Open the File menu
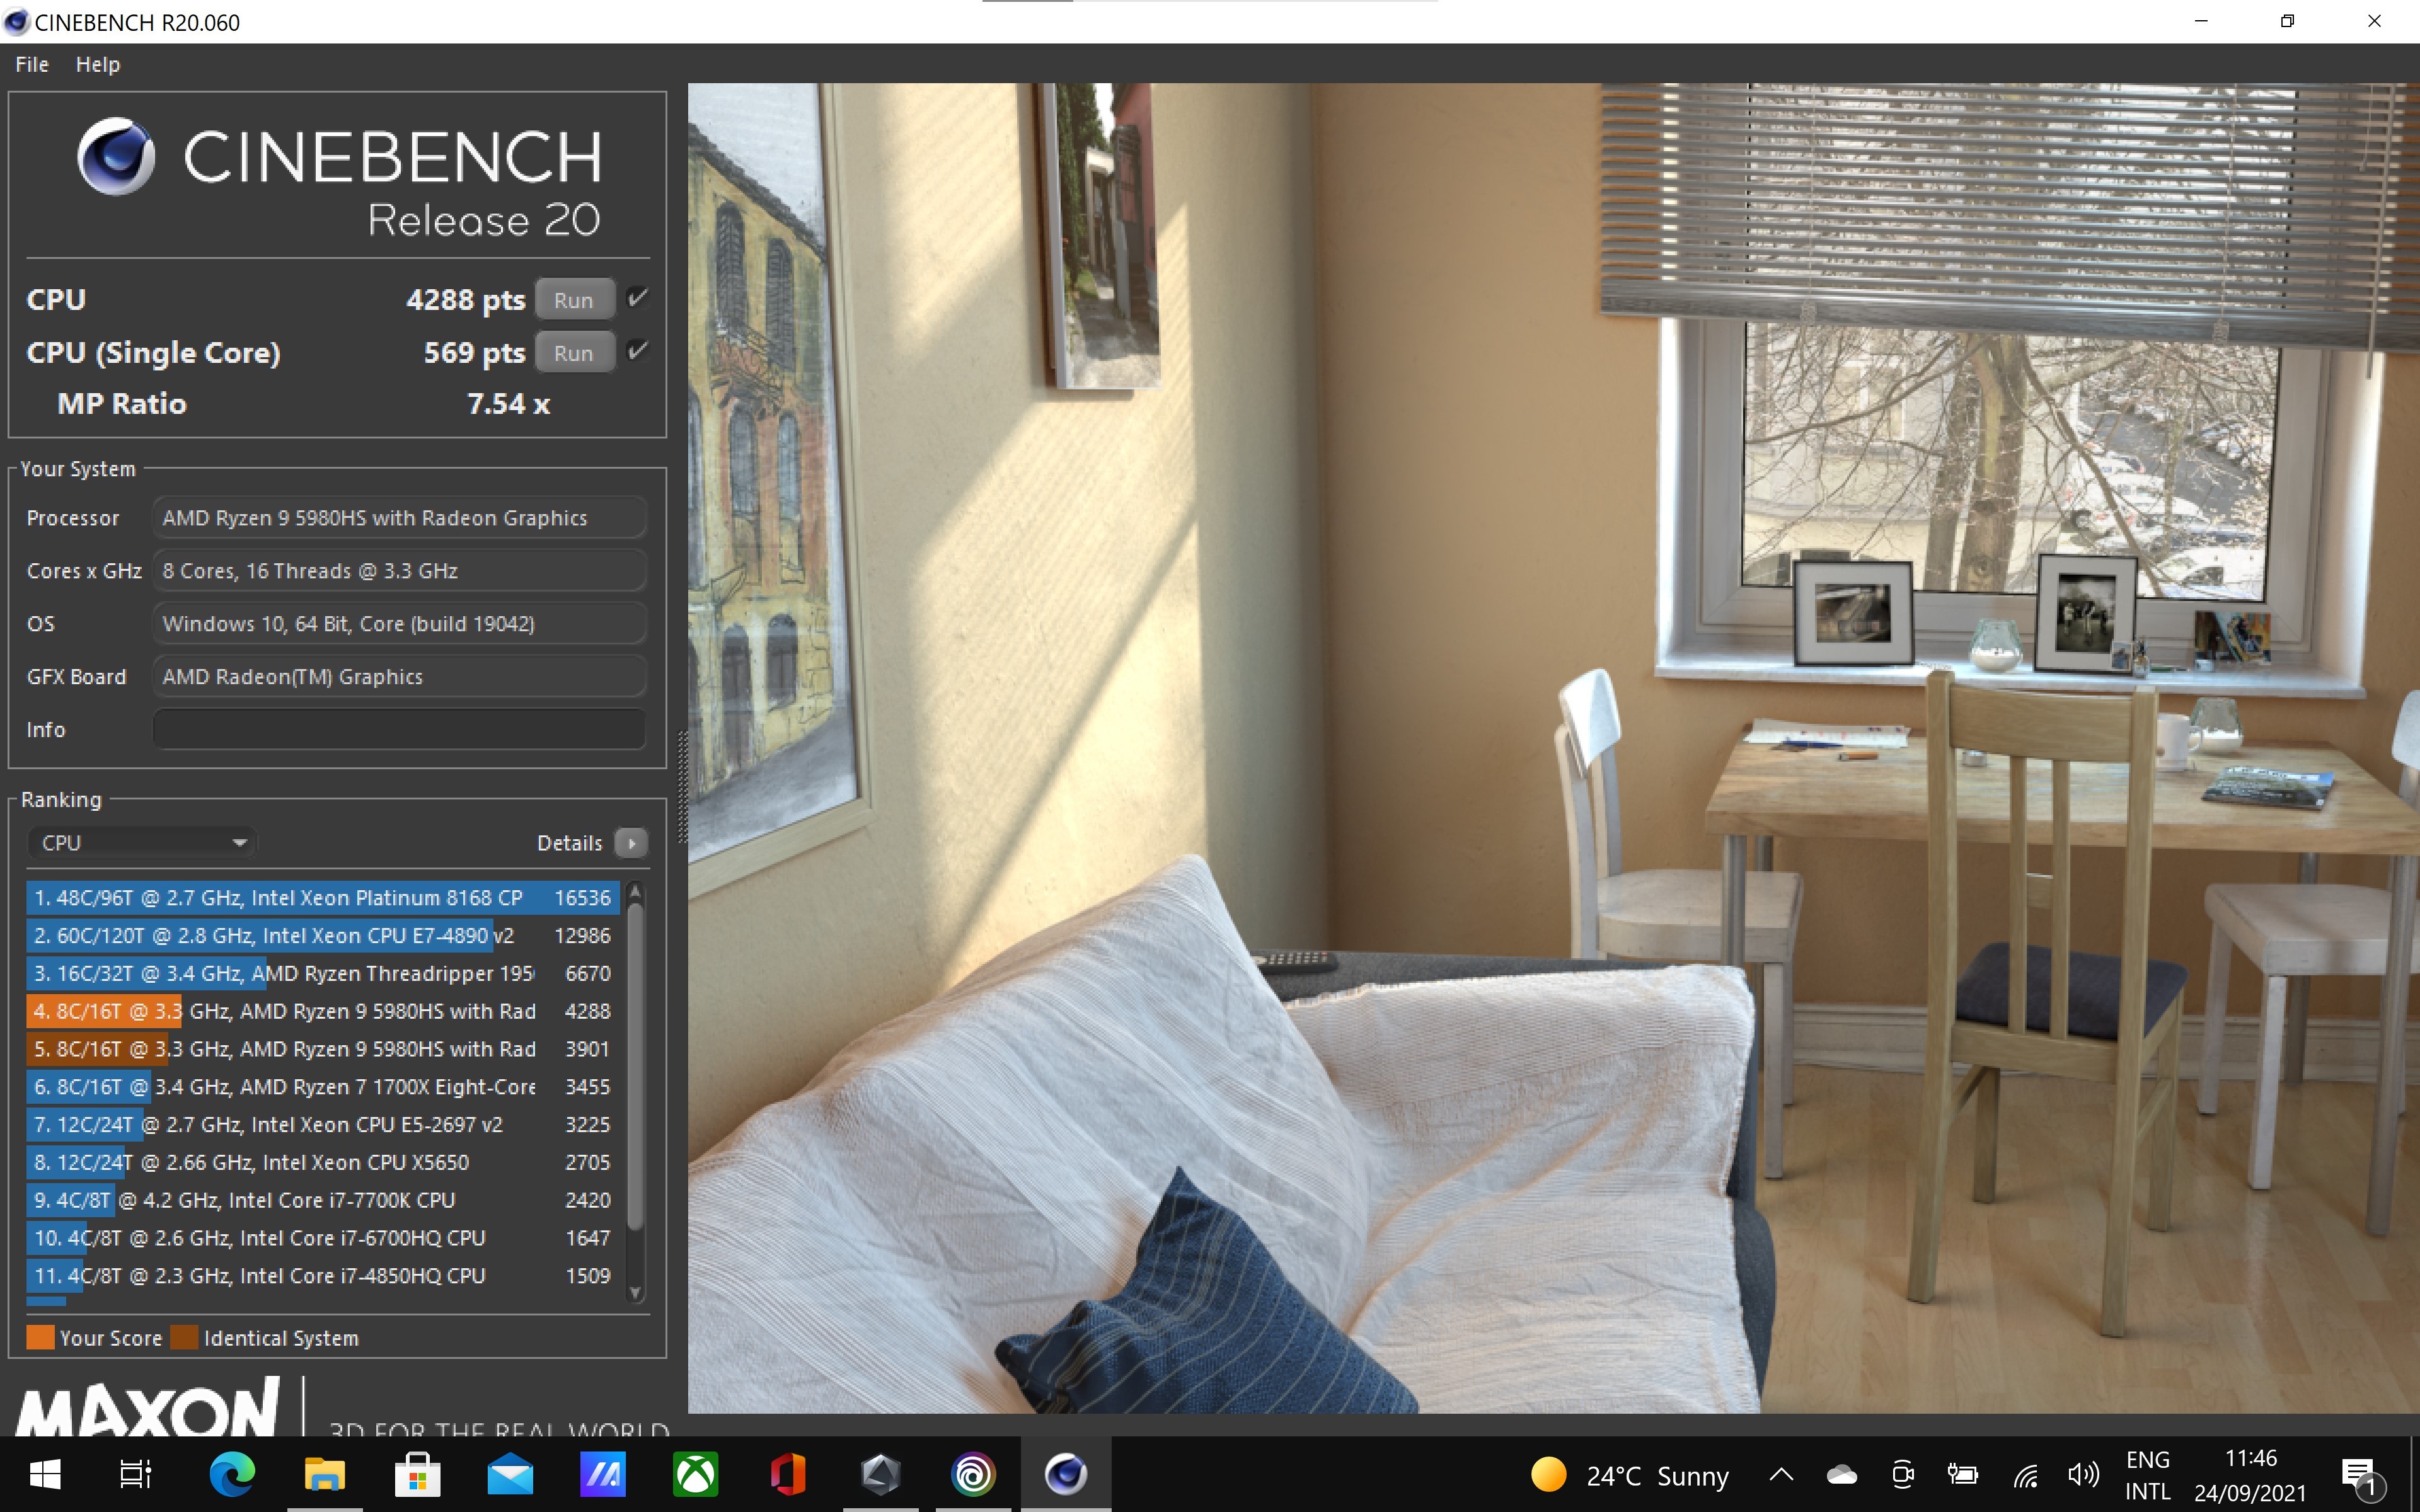 point(32,64)
